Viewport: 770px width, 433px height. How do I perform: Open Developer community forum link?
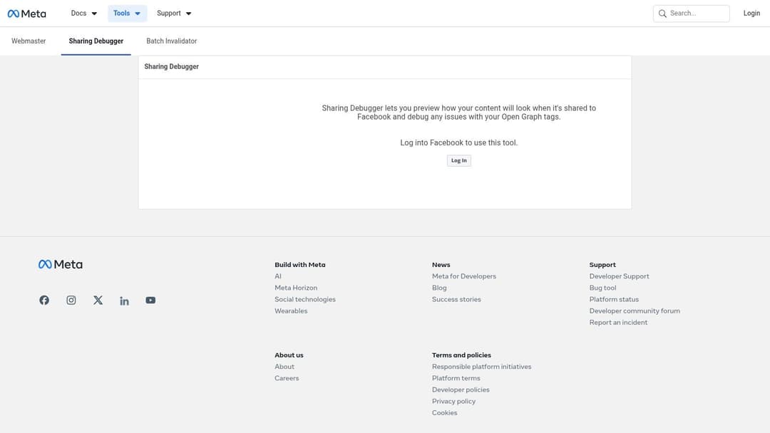635,311
